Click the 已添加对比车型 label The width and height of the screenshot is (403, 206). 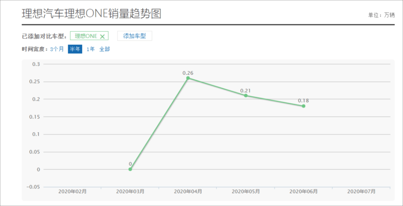44,36
